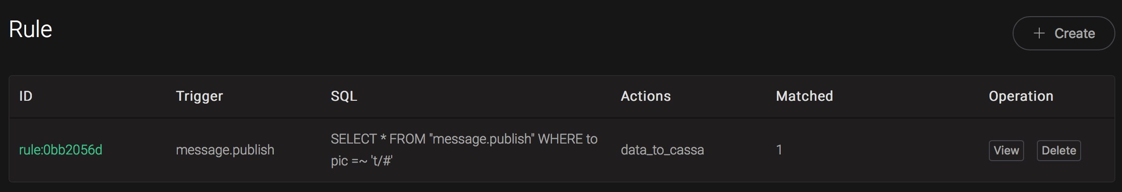Screen dimensions: 1122x192
Task: Click the SELECT * FROM statement line
Action: point(464,139)
